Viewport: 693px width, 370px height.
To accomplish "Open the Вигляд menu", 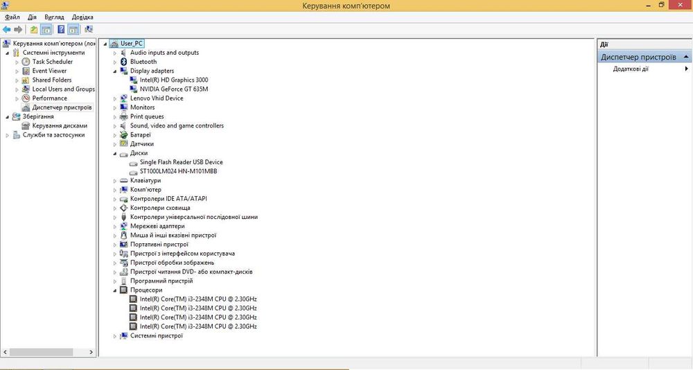I will [x=54, y=17].
